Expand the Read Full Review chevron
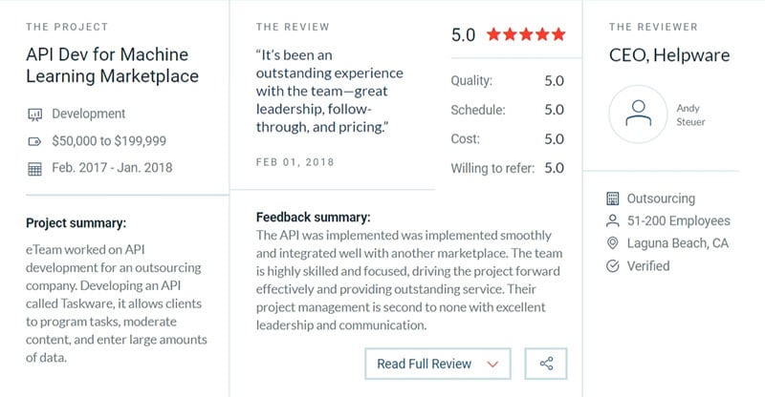Viewport: 765px width, 397px height. [492, 364]
